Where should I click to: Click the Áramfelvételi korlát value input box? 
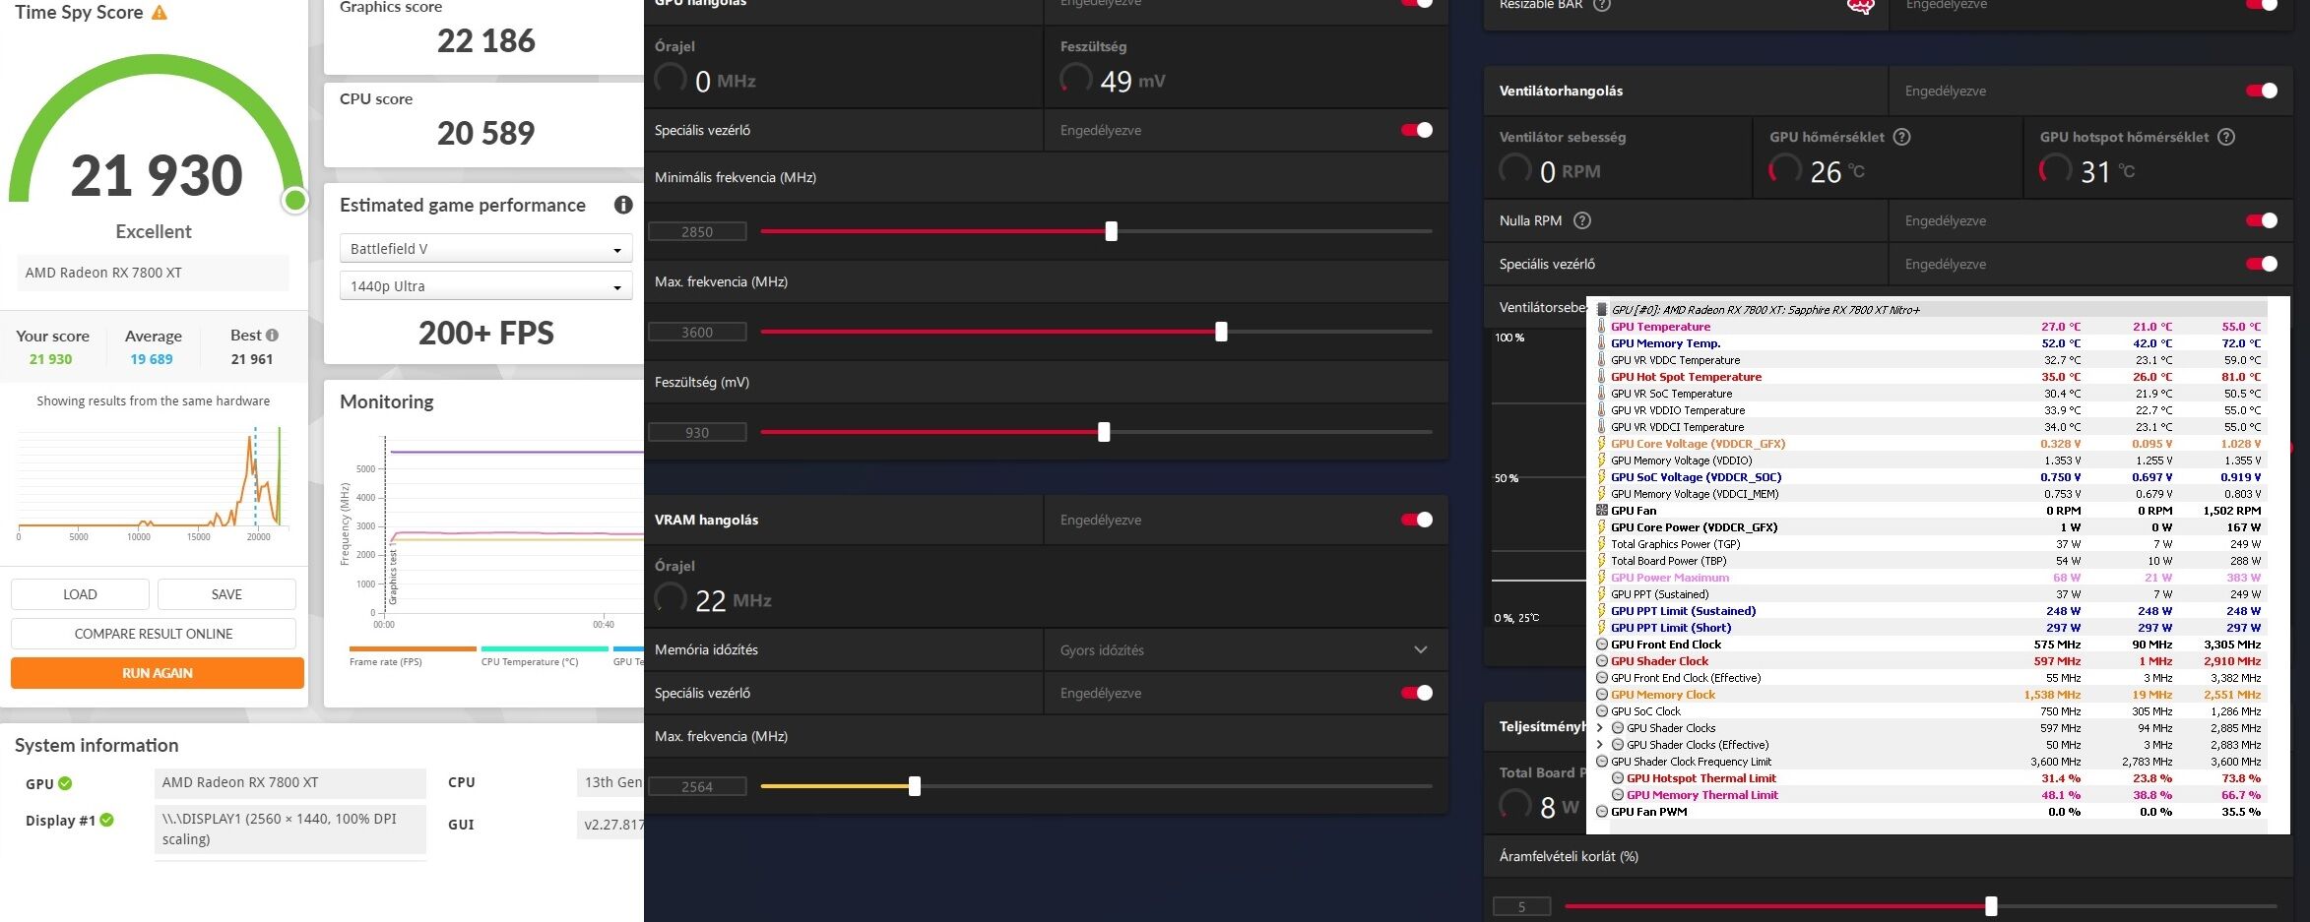pos(1522,907)
